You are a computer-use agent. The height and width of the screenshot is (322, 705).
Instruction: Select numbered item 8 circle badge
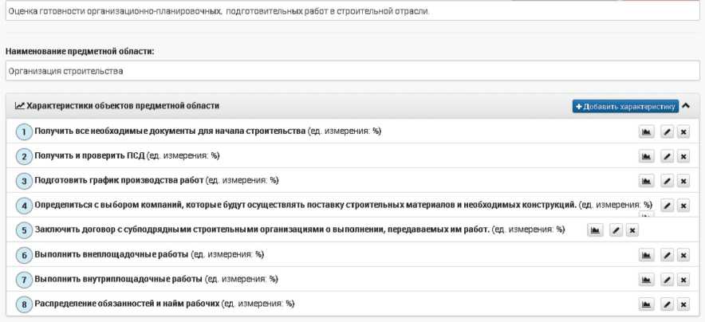24,304
